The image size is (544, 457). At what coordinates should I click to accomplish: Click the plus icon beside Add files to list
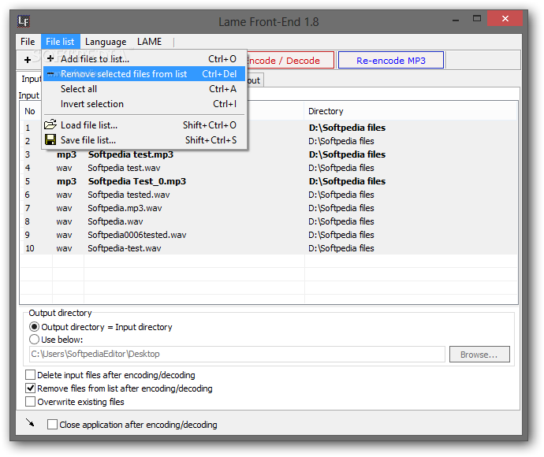50,58
